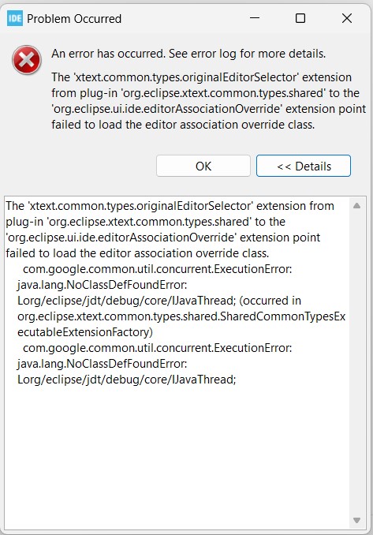373x535 pixels.
Task: Click the vertical scrollbar track in details
Action: [x=356, y=363]
